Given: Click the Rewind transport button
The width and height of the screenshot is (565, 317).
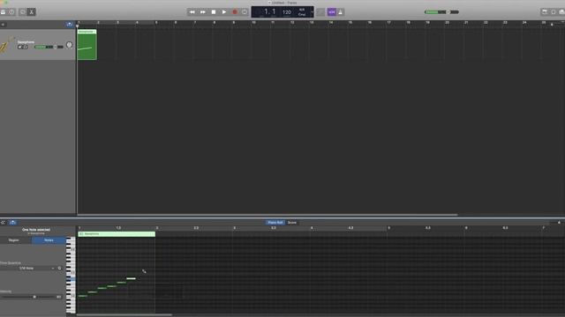Looking at the screenshot, I should 192,11.
